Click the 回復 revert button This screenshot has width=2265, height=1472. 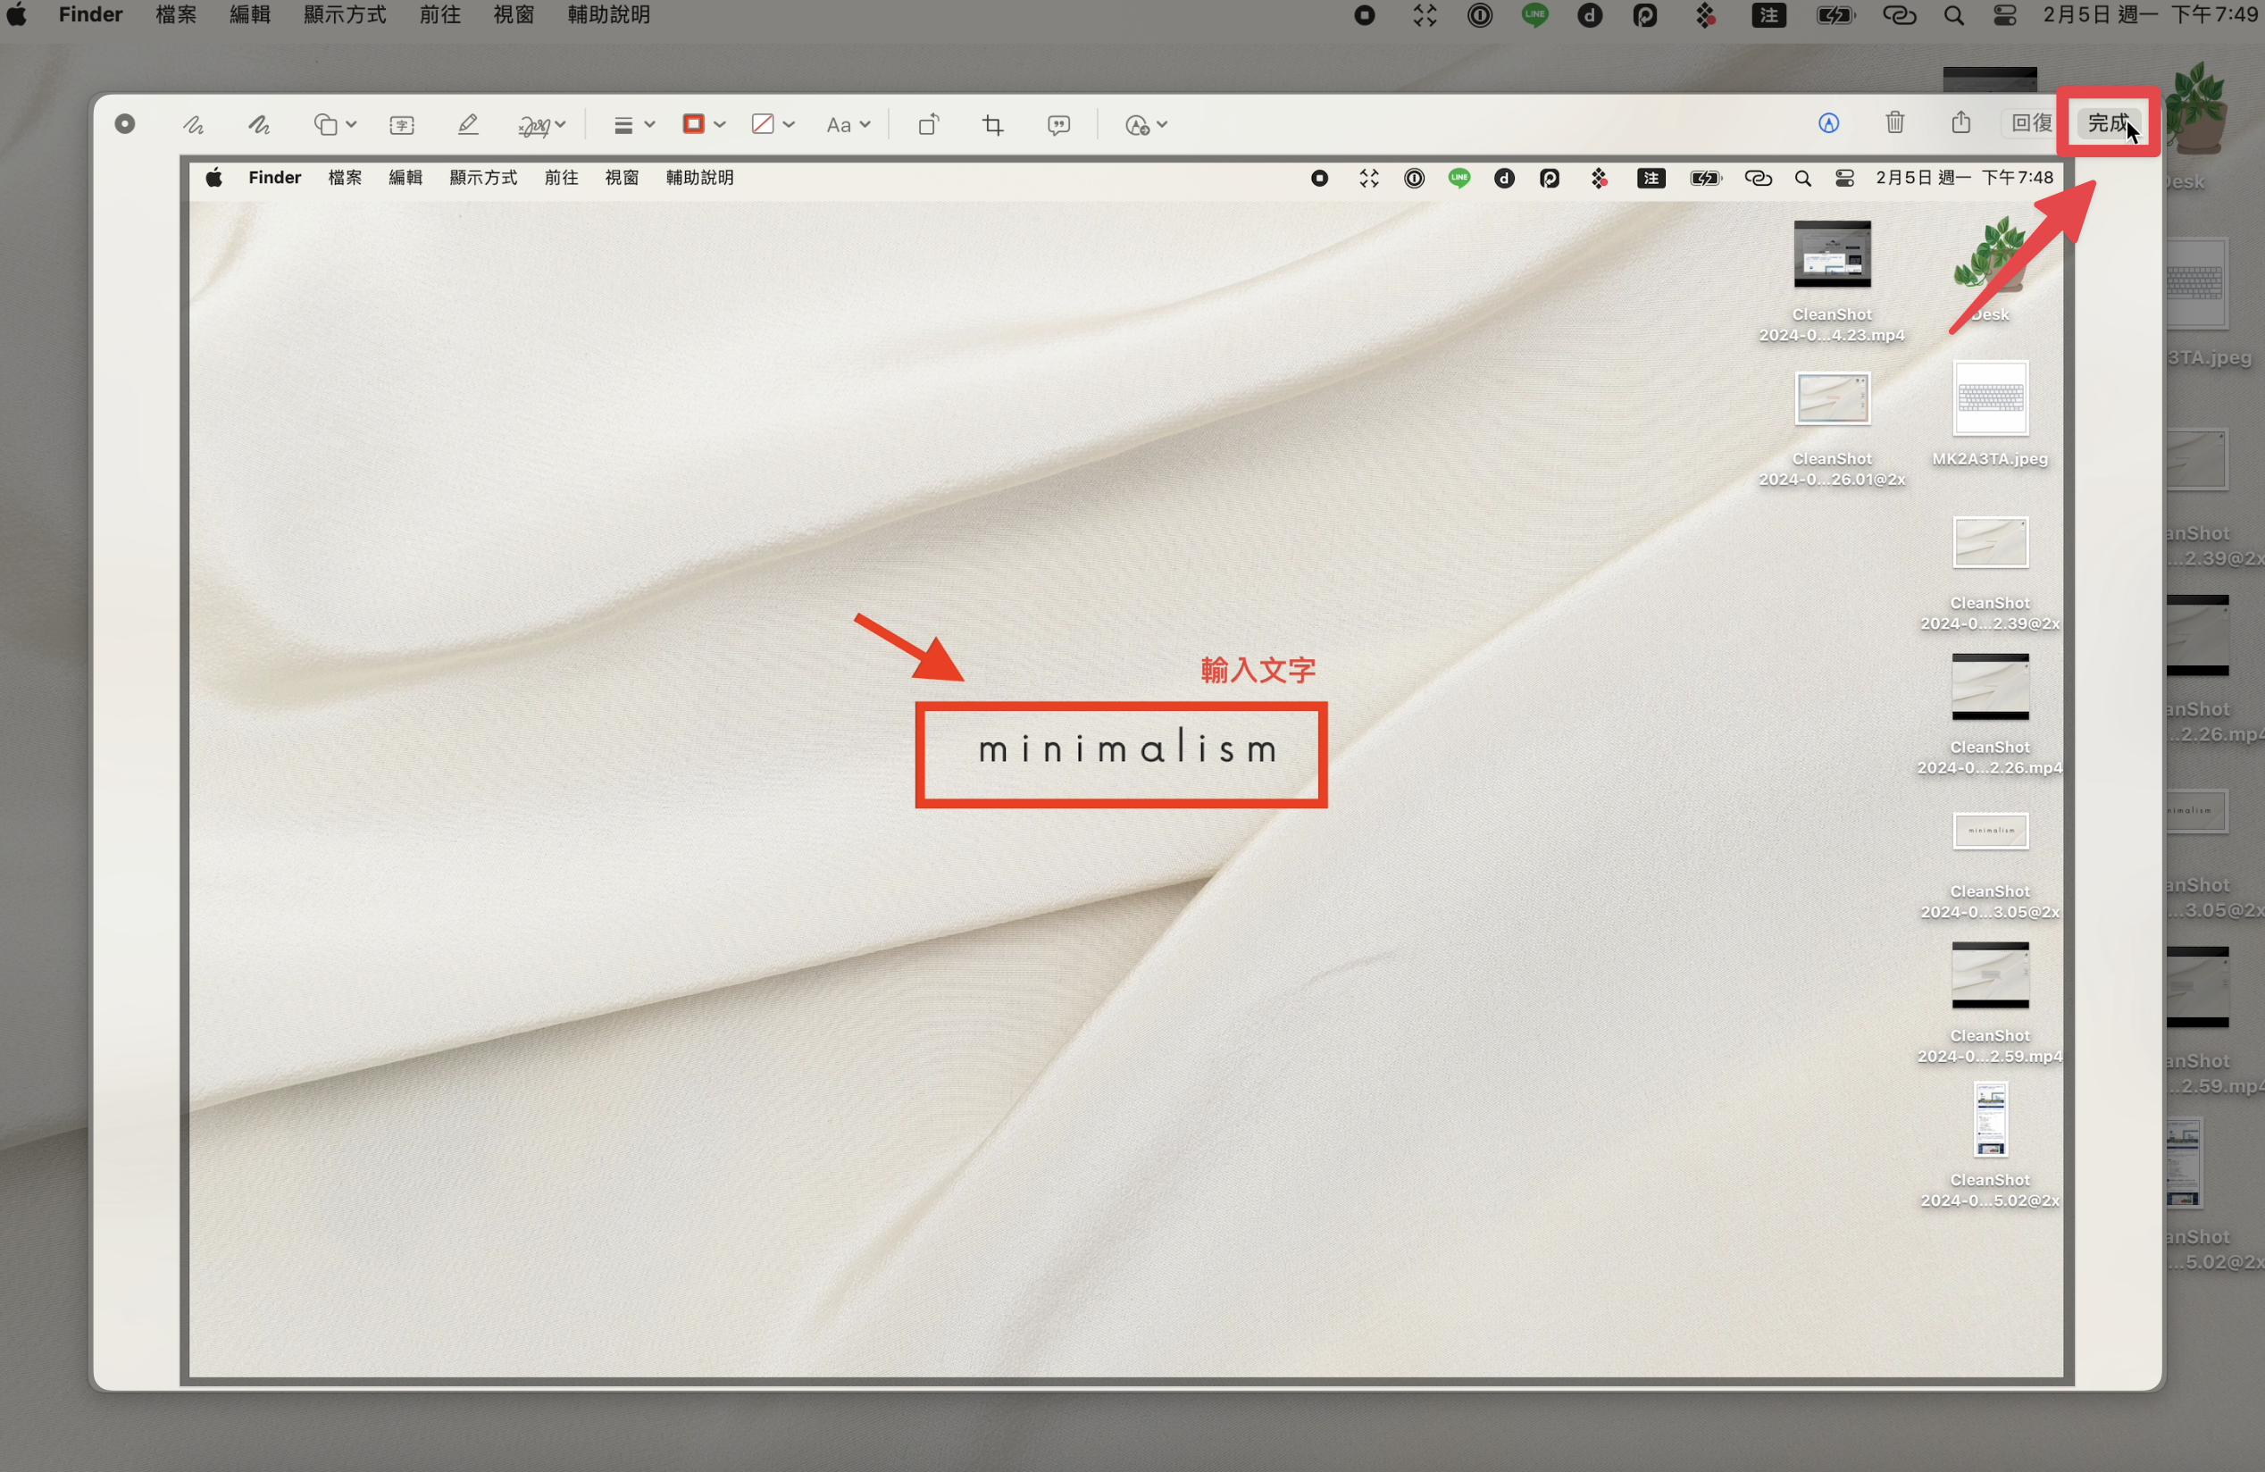coord(2031,122)
